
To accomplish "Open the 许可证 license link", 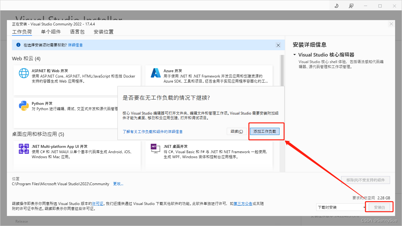I will pyautogui.click(x=98, y=204).
